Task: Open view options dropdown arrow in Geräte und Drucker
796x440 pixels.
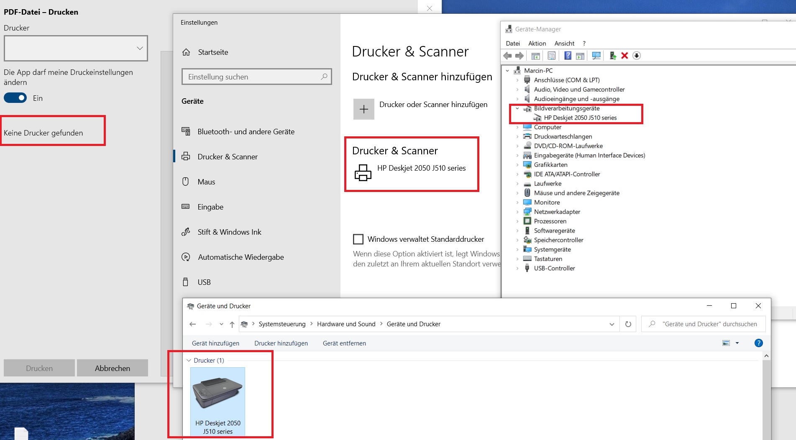Action: point(737,343)
